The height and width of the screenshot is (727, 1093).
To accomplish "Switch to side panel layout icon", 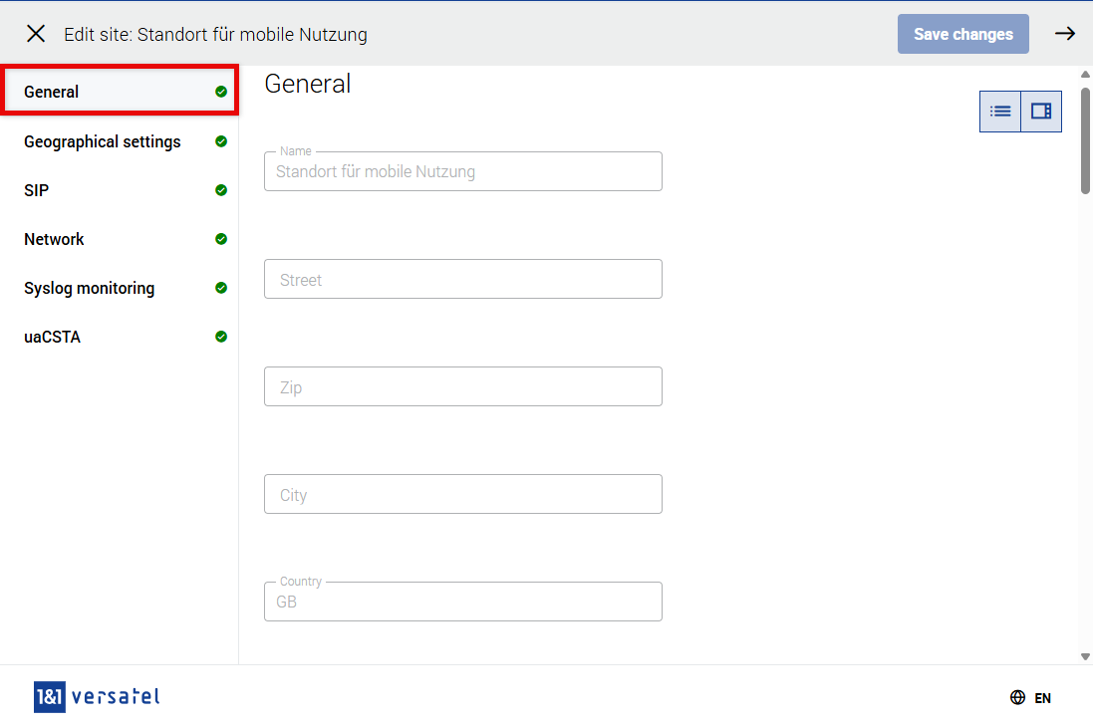I will [1041, 112].
